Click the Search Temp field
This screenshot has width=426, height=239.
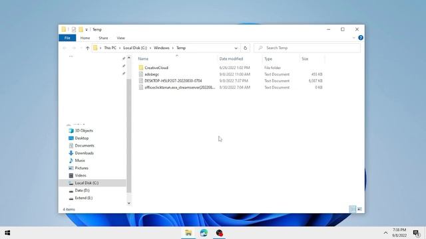point(307,48)
